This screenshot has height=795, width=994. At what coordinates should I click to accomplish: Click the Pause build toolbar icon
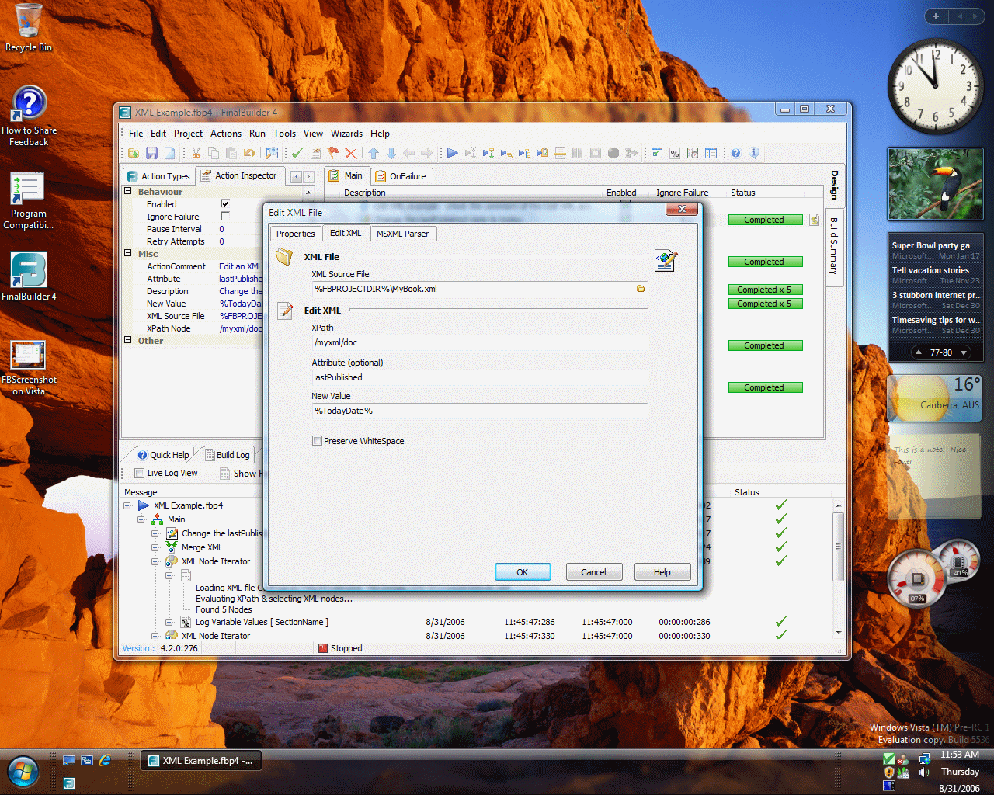pyautogui.click(x=577, y=153)
